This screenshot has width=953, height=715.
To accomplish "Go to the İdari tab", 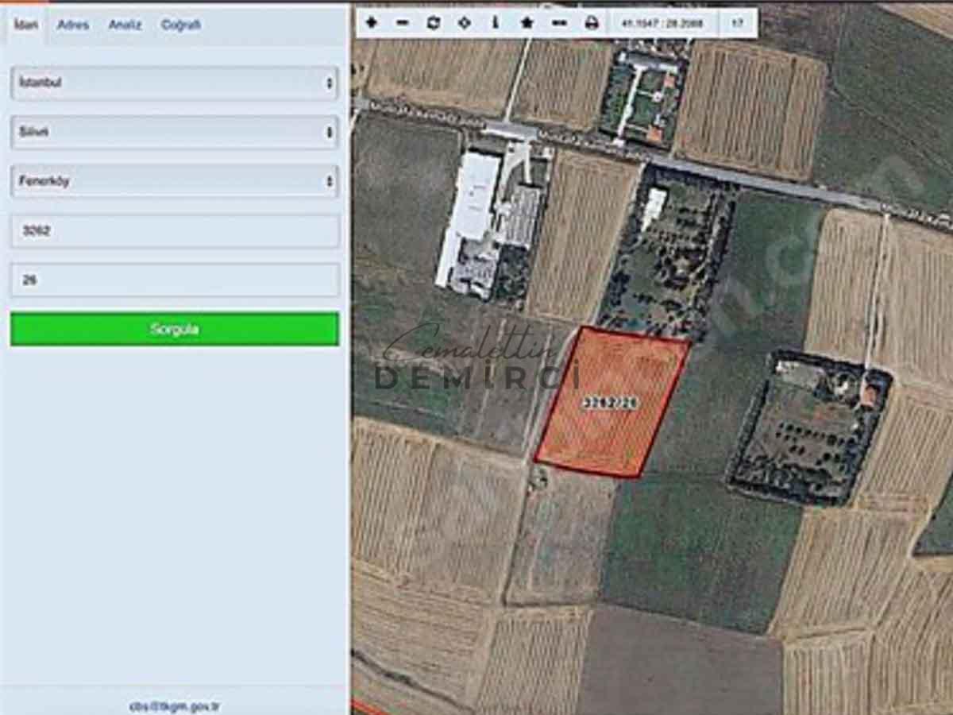I will (26, 25).
